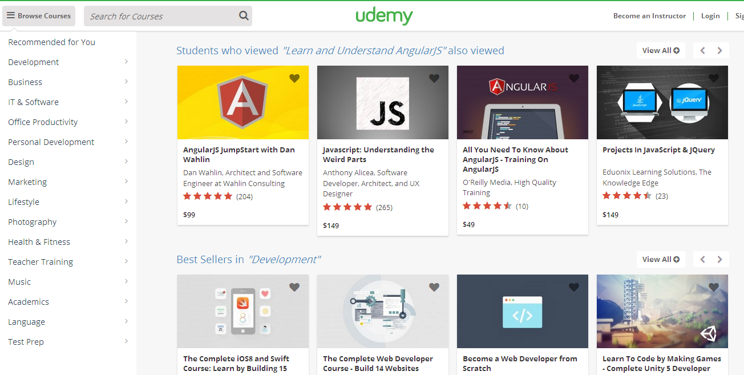
Task: Select Academics category
Action: tap(29, 302)
